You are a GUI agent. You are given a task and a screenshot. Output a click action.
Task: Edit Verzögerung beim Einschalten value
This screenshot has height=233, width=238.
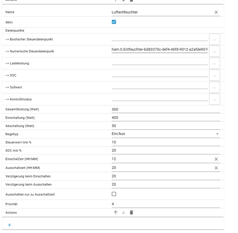click(x=166, y=176)
